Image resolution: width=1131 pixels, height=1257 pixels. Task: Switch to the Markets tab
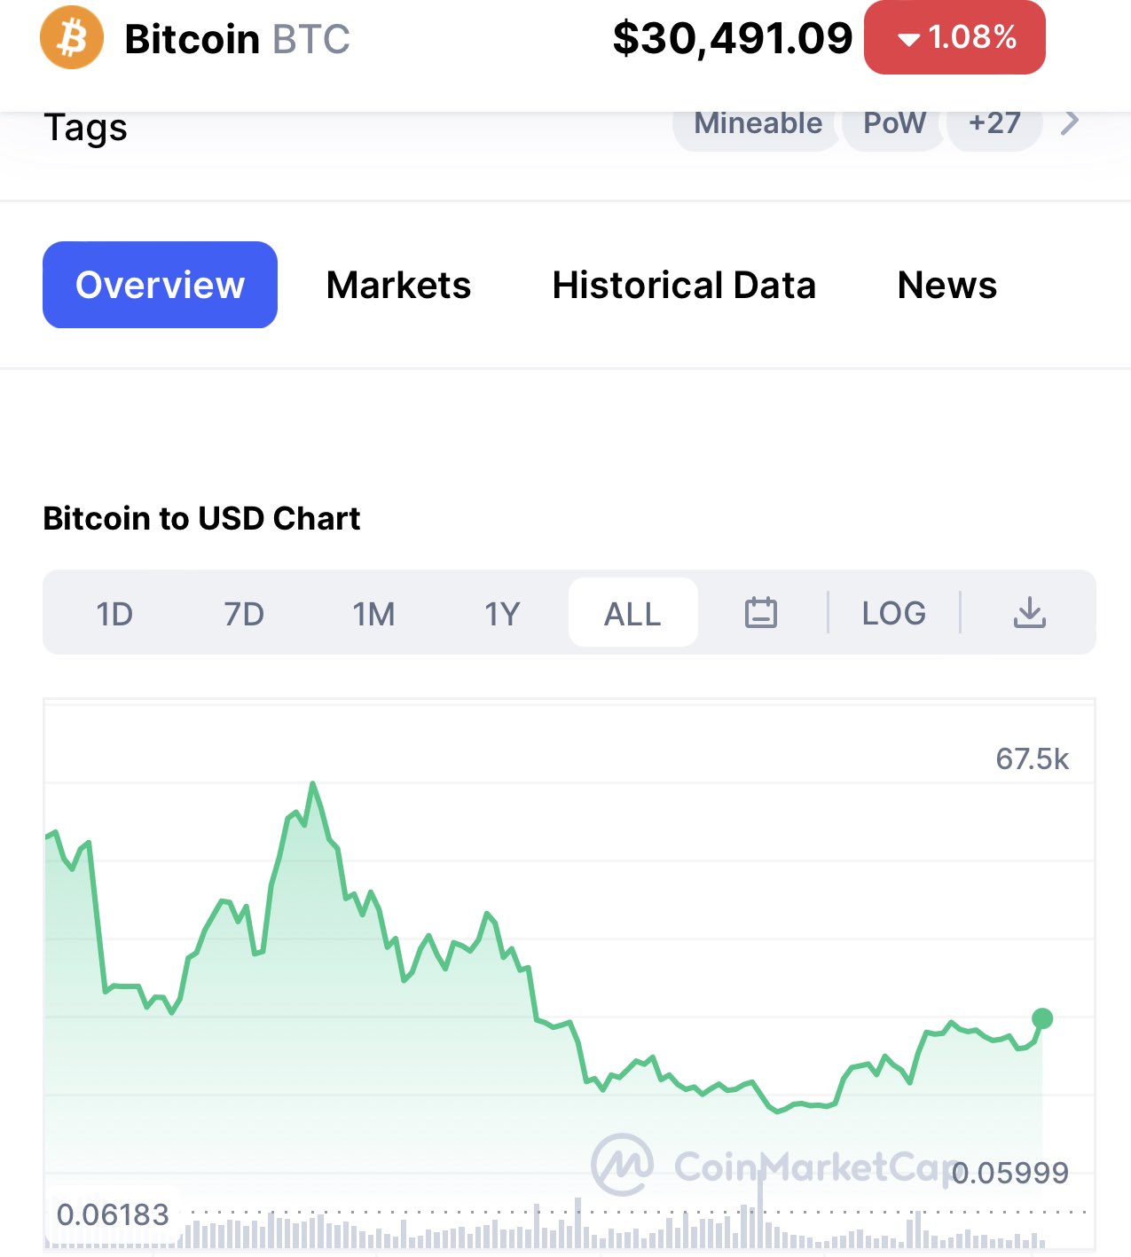pos(398,285)
